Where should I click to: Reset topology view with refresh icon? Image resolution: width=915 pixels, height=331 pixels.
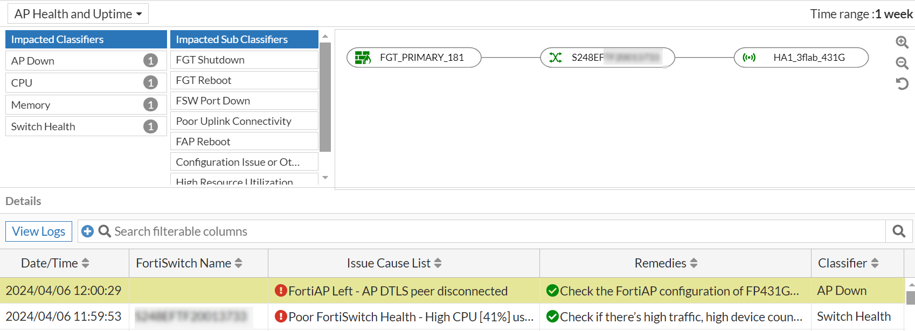click(x=902, y=83)
